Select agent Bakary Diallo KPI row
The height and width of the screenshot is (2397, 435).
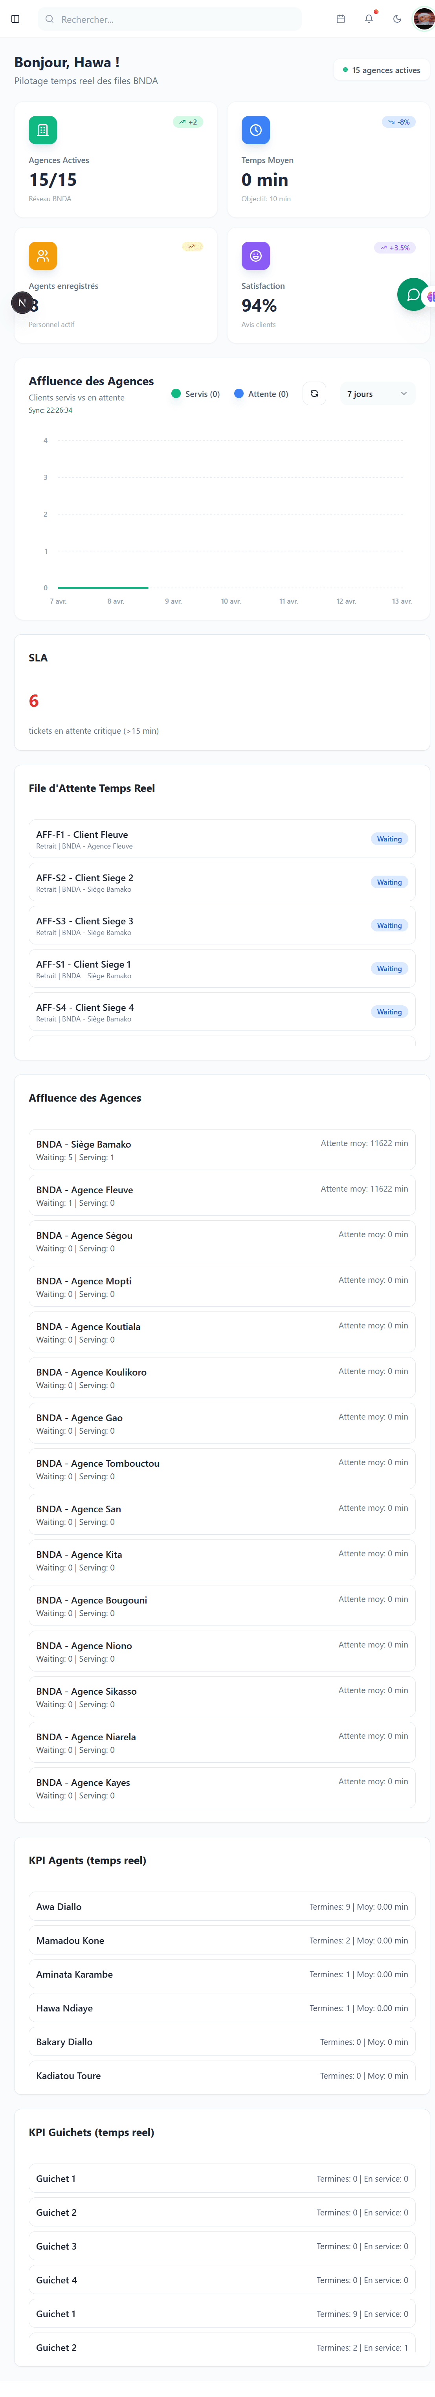pos(222,2042)
